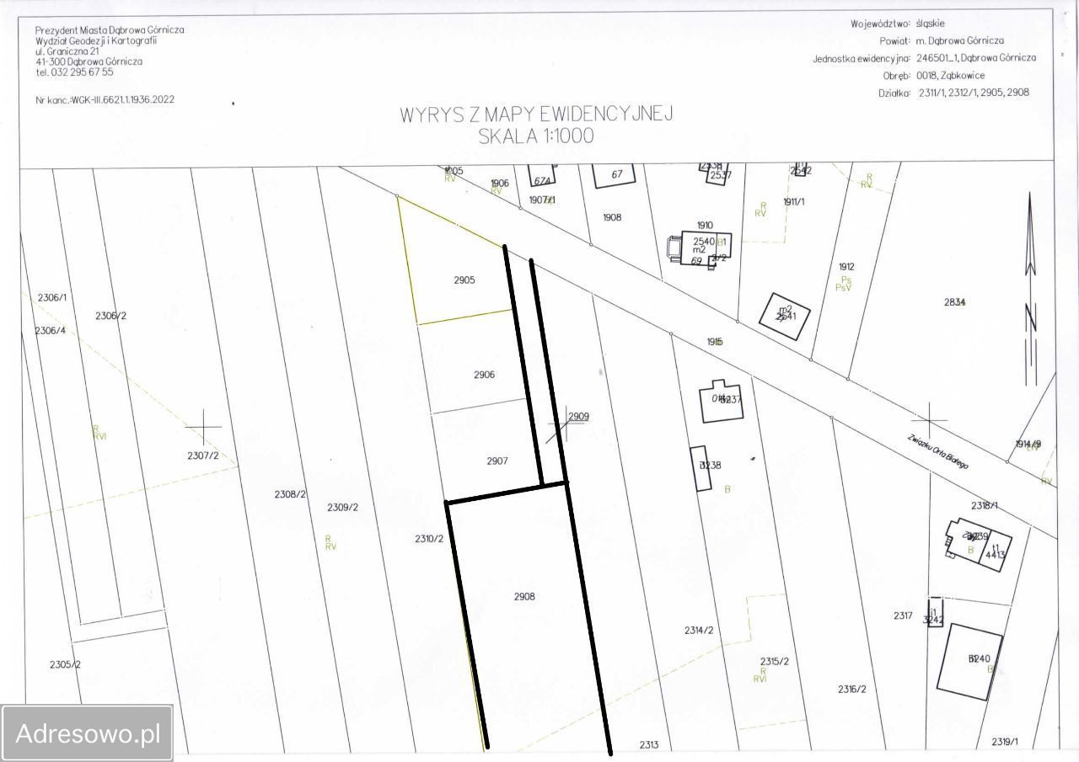
Task: Click parcel label 2834
Action: (x=955, y=302)
